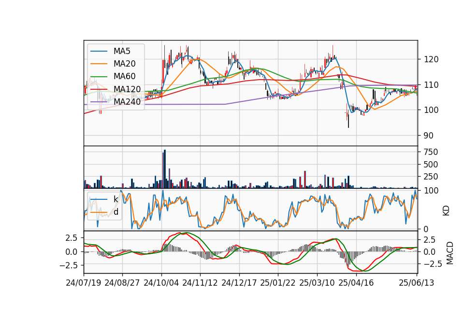Click the purple MA240 legend line sample
Screen dimensions: 464x333
(x=99, y=102)
